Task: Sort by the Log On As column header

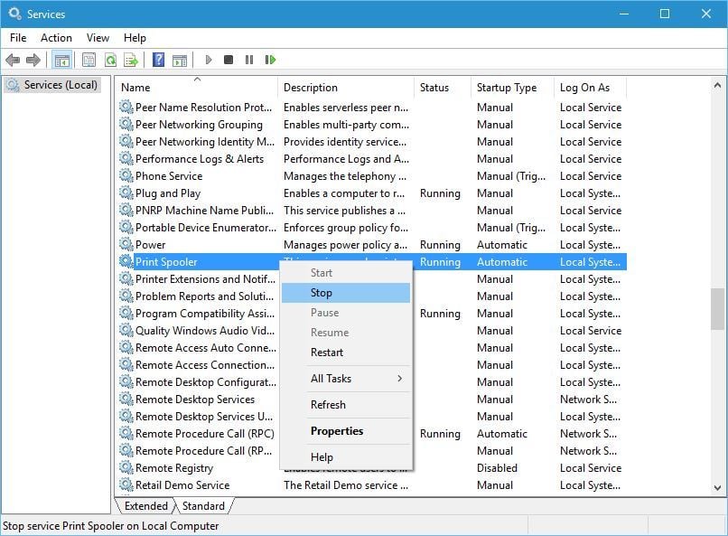Action: coord(591,88)
